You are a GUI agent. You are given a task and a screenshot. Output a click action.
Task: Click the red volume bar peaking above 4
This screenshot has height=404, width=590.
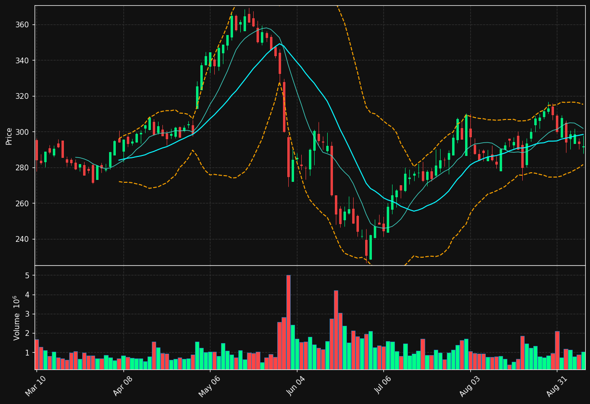[336, 330]
